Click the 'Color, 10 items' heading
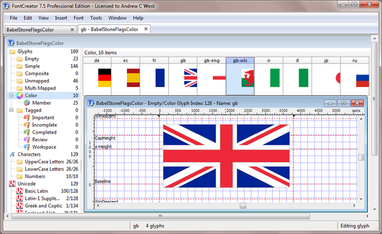This screenshot has height=234, width=382. coord(100,53)
